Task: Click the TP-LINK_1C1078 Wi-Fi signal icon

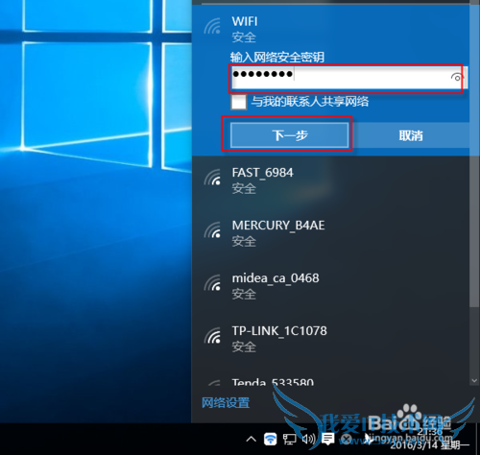Action: pyautogui.click(x=212, y=335)
